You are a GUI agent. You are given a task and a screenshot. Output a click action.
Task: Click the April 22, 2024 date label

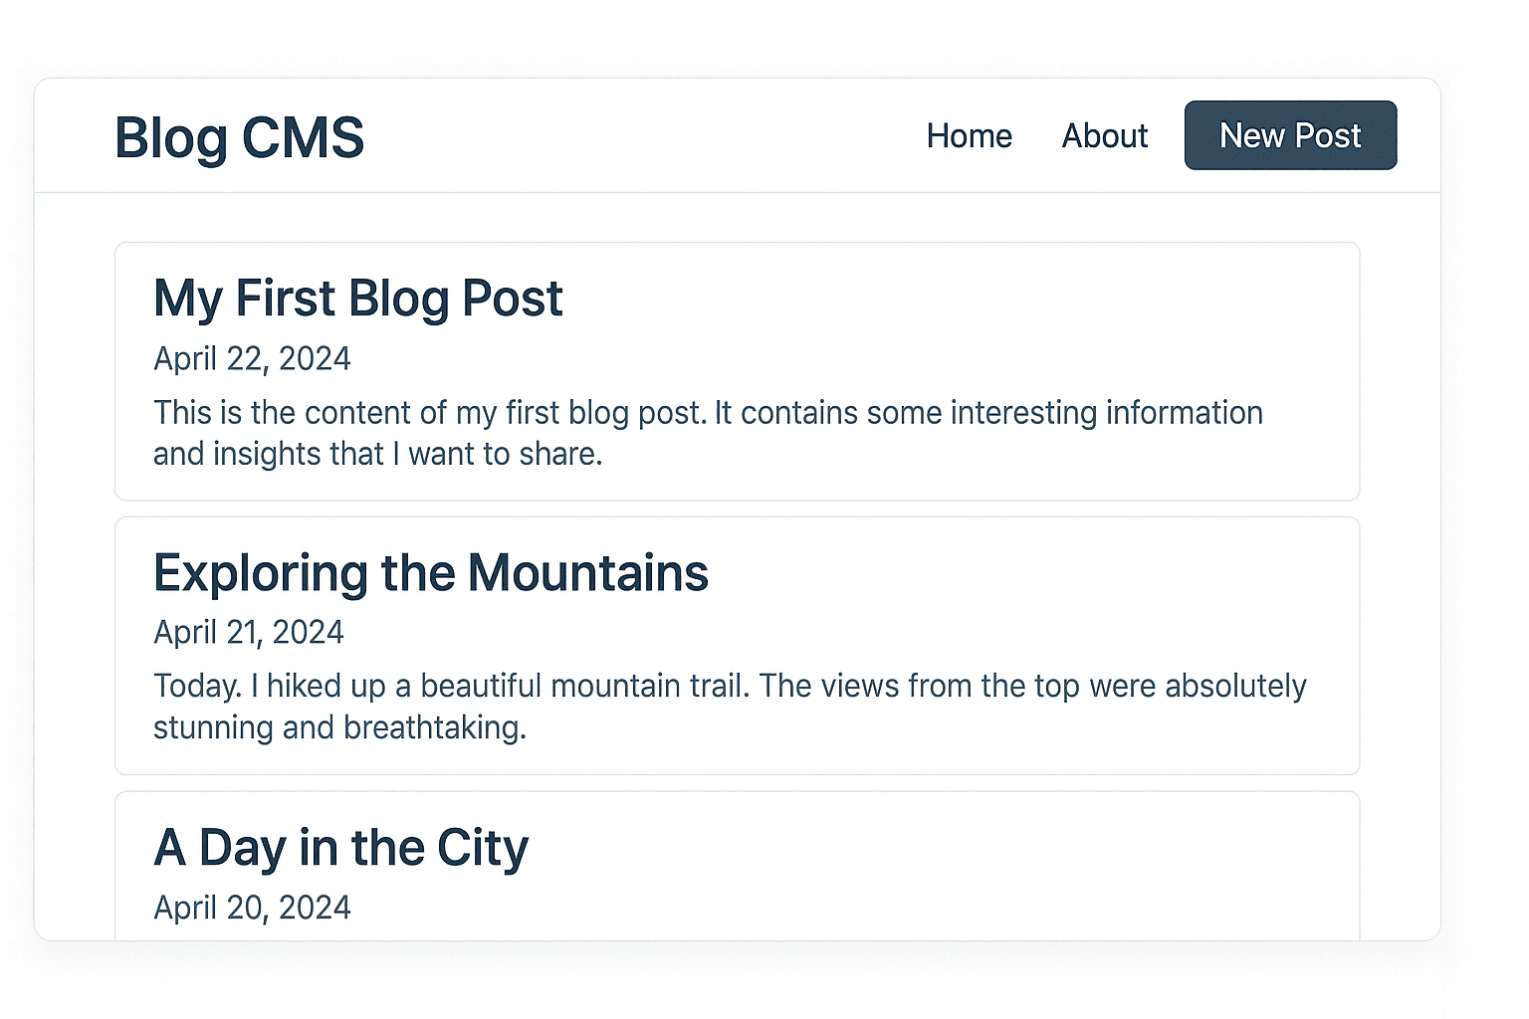pyautogui.click(x=252, y=358)
